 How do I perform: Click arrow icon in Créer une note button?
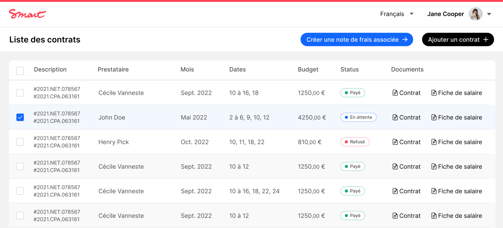(x=405, y=40)
